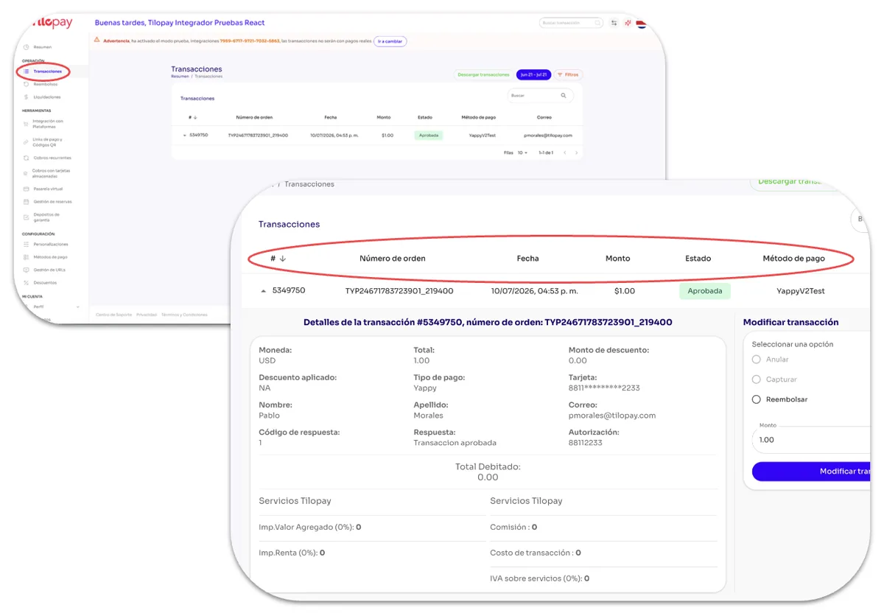Click Monto column header in enlarged table
884x616 pixels.
[617, 259]
